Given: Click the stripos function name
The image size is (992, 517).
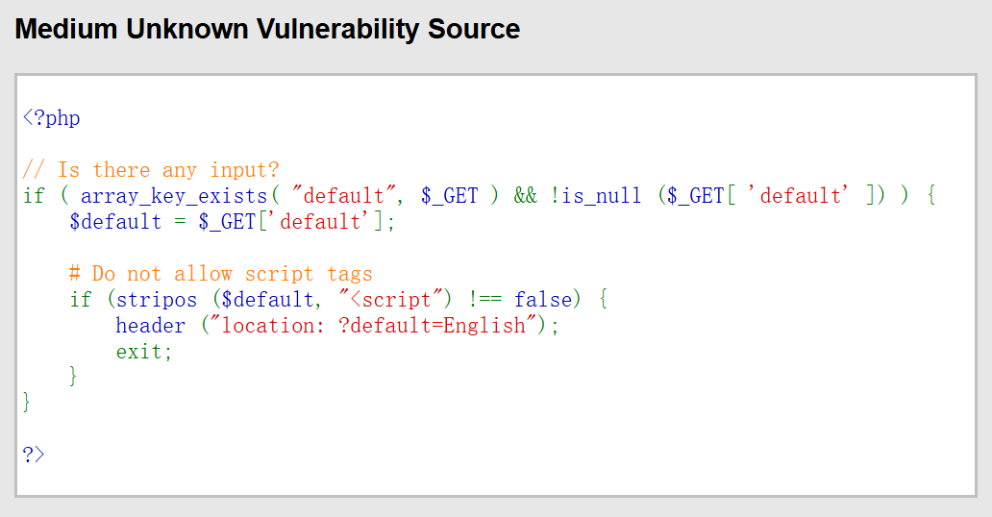Looking at the screenshot, I should [156, 300].
